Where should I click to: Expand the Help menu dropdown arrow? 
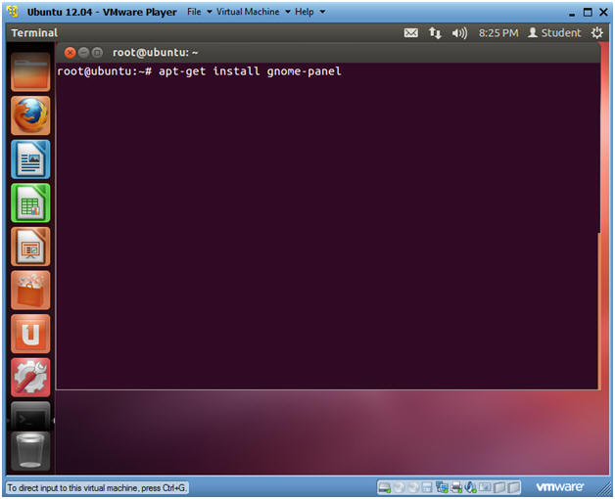click(x=322, y=12)
